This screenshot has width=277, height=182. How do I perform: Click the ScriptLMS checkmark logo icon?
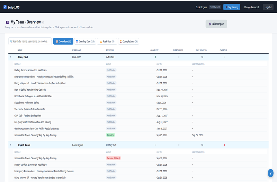click(x=5, y=7)
